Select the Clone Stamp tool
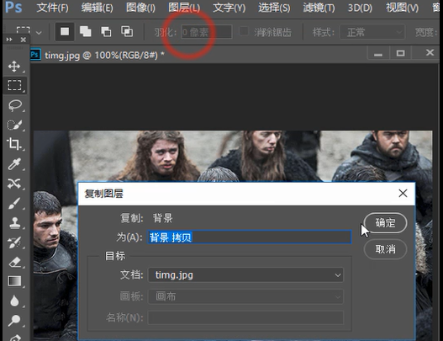 [14, 223]
